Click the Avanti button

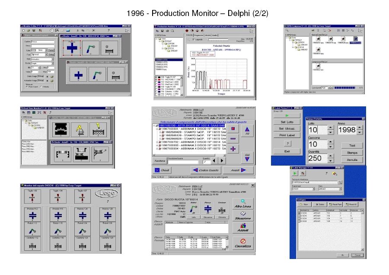(x=238, y=170)
